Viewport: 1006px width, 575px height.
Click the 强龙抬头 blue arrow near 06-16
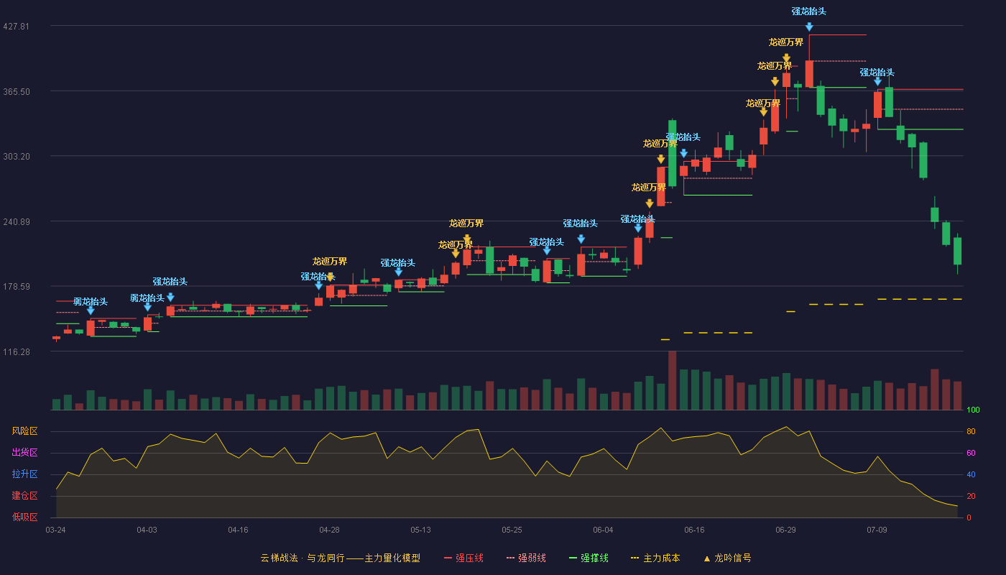(x=683, y=153)
